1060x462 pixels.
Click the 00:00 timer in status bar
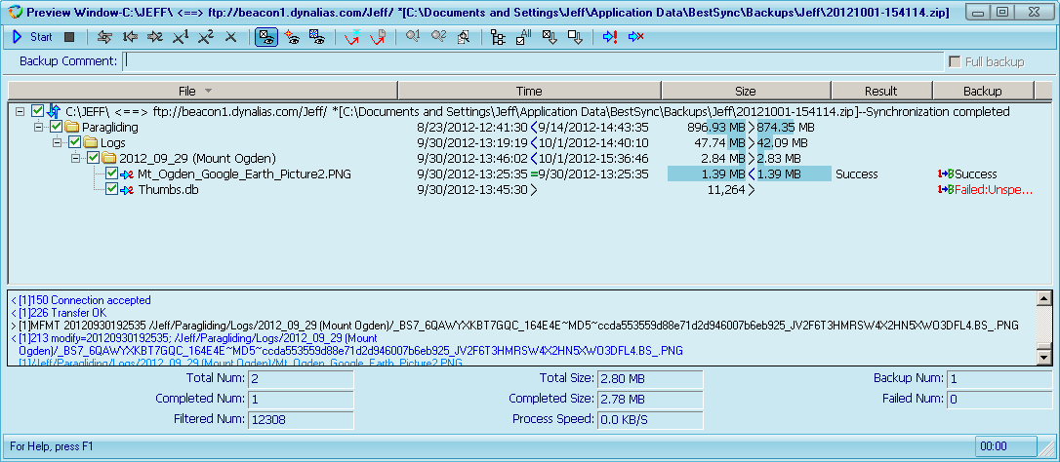point(1006,446)
